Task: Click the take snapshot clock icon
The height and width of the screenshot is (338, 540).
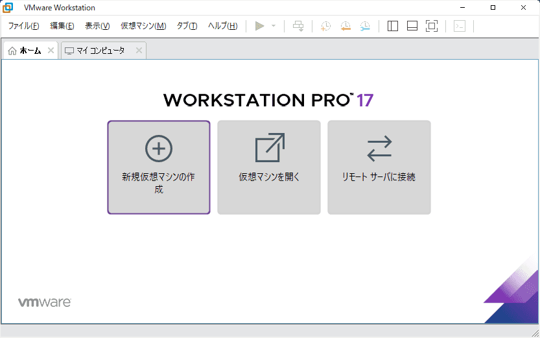Action: pyautogui.click(x=325, y=26)
